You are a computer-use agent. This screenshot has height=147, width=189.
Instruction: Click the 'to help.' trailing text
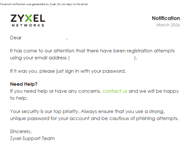pyautogui.click(x=19, y=98)
